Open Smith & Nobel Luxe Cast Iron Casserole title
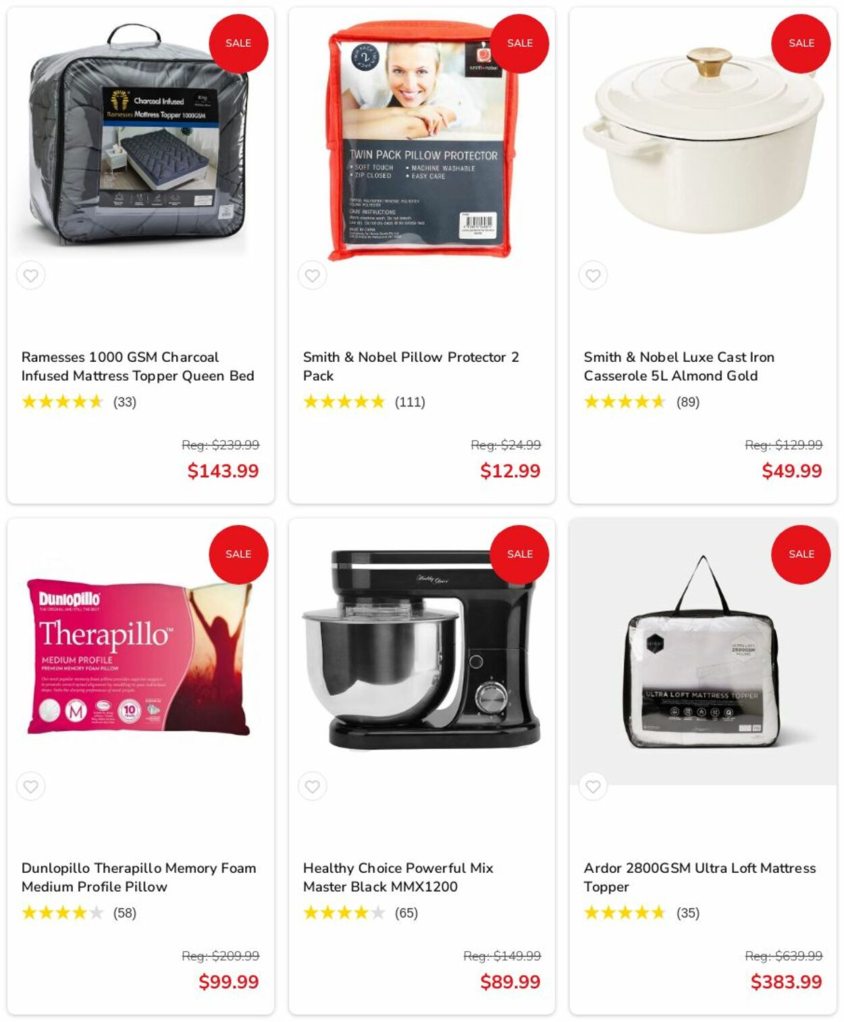Screen dimensions: 844x1022 click(679, 367)
